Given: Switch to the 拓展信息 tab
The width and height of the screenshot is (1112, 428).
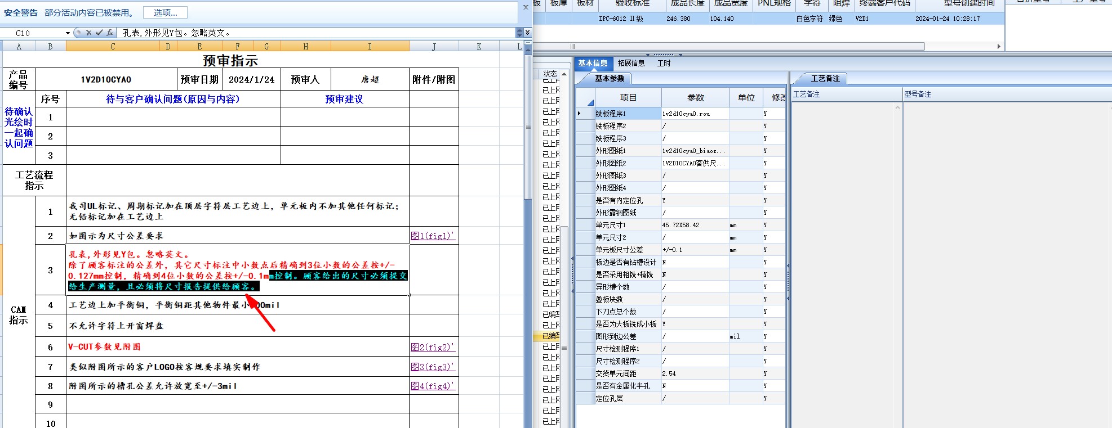Looking at the screenshot, I should coord(631,64).
